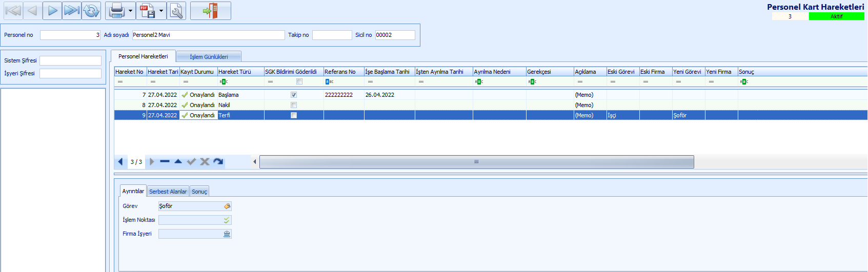Click the PDF save icon
This screenshot has width=868, height=272.
148,11
